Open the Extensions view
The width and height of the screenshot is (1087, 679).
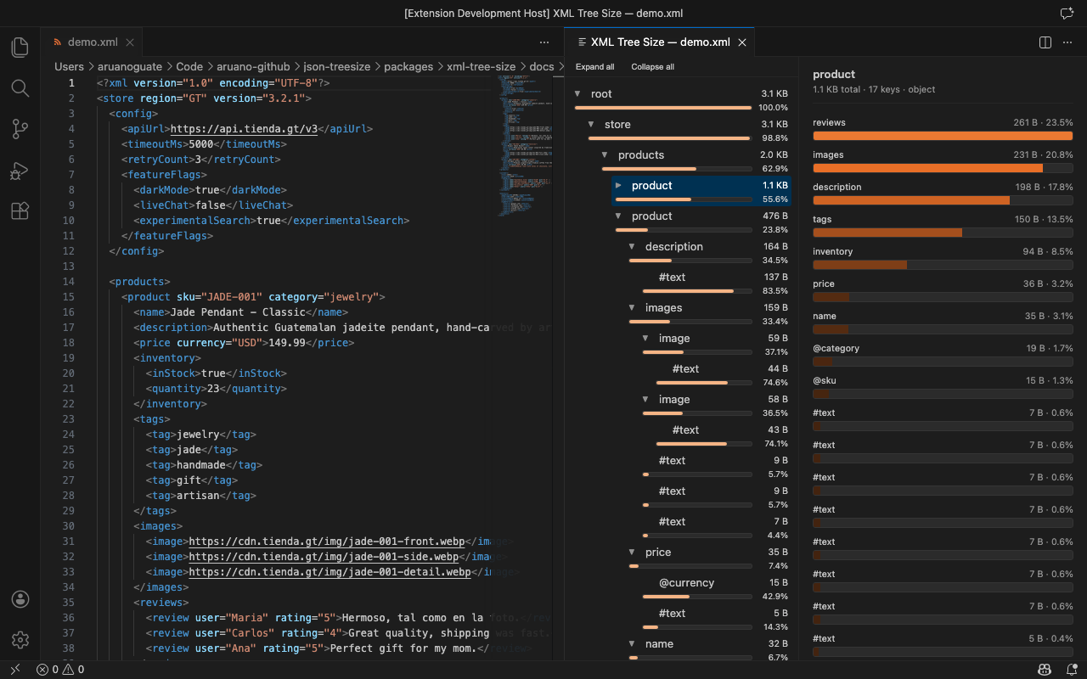click(20, 210)
